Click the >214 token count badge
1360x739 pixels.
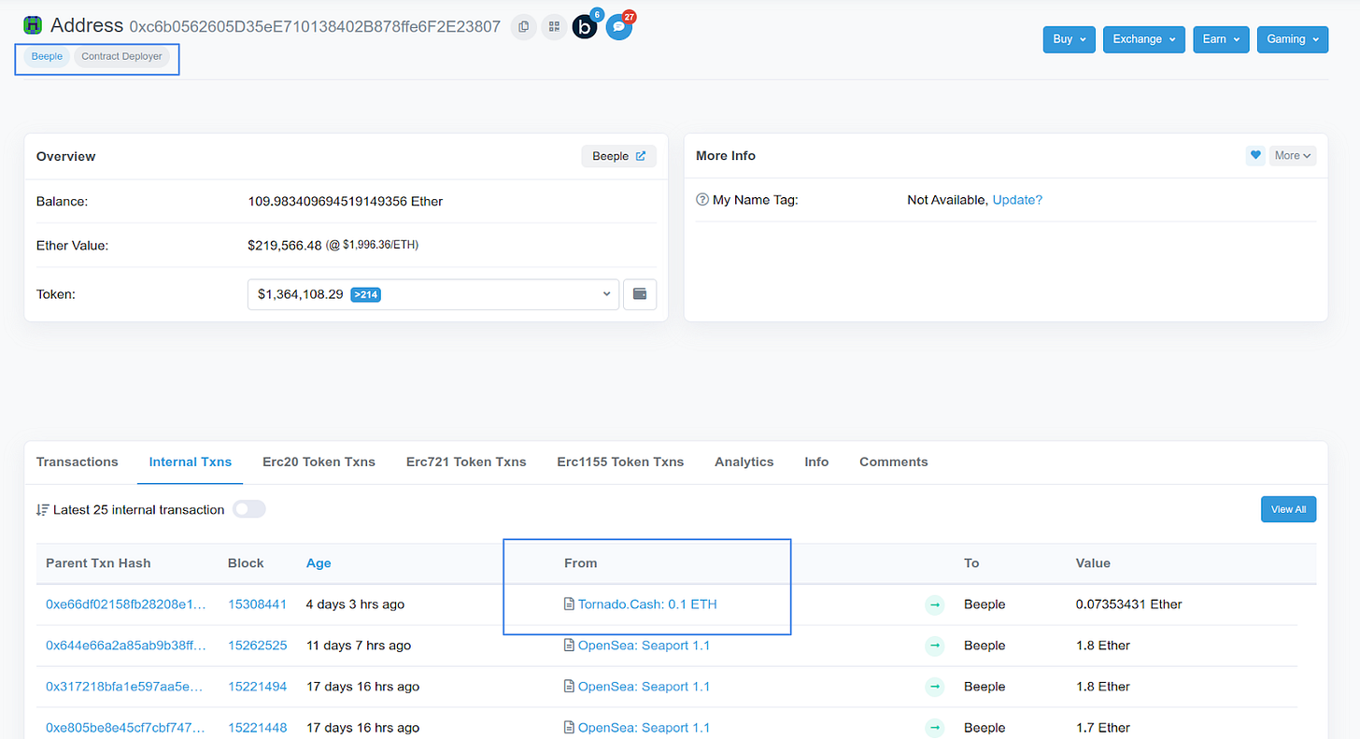click(365, 294)
